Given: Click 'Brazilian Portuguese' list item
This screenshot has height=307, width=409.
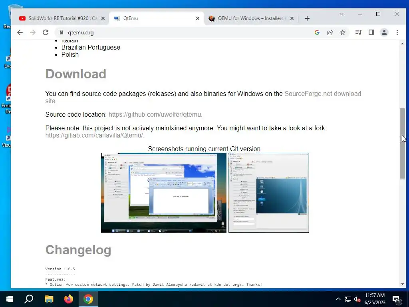Looking at the screenshot, I should pyautogui.click(x=91, y=48).
